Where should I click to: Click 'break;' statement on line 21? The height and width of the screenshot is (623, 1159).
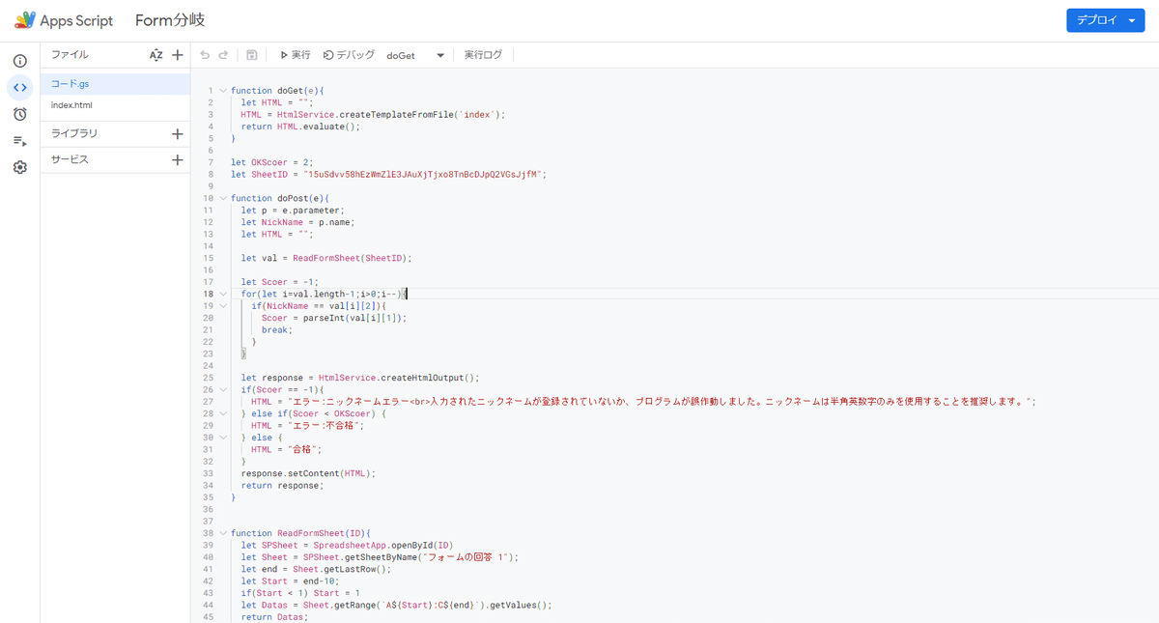pyautogui.click(x=277, y=329)
